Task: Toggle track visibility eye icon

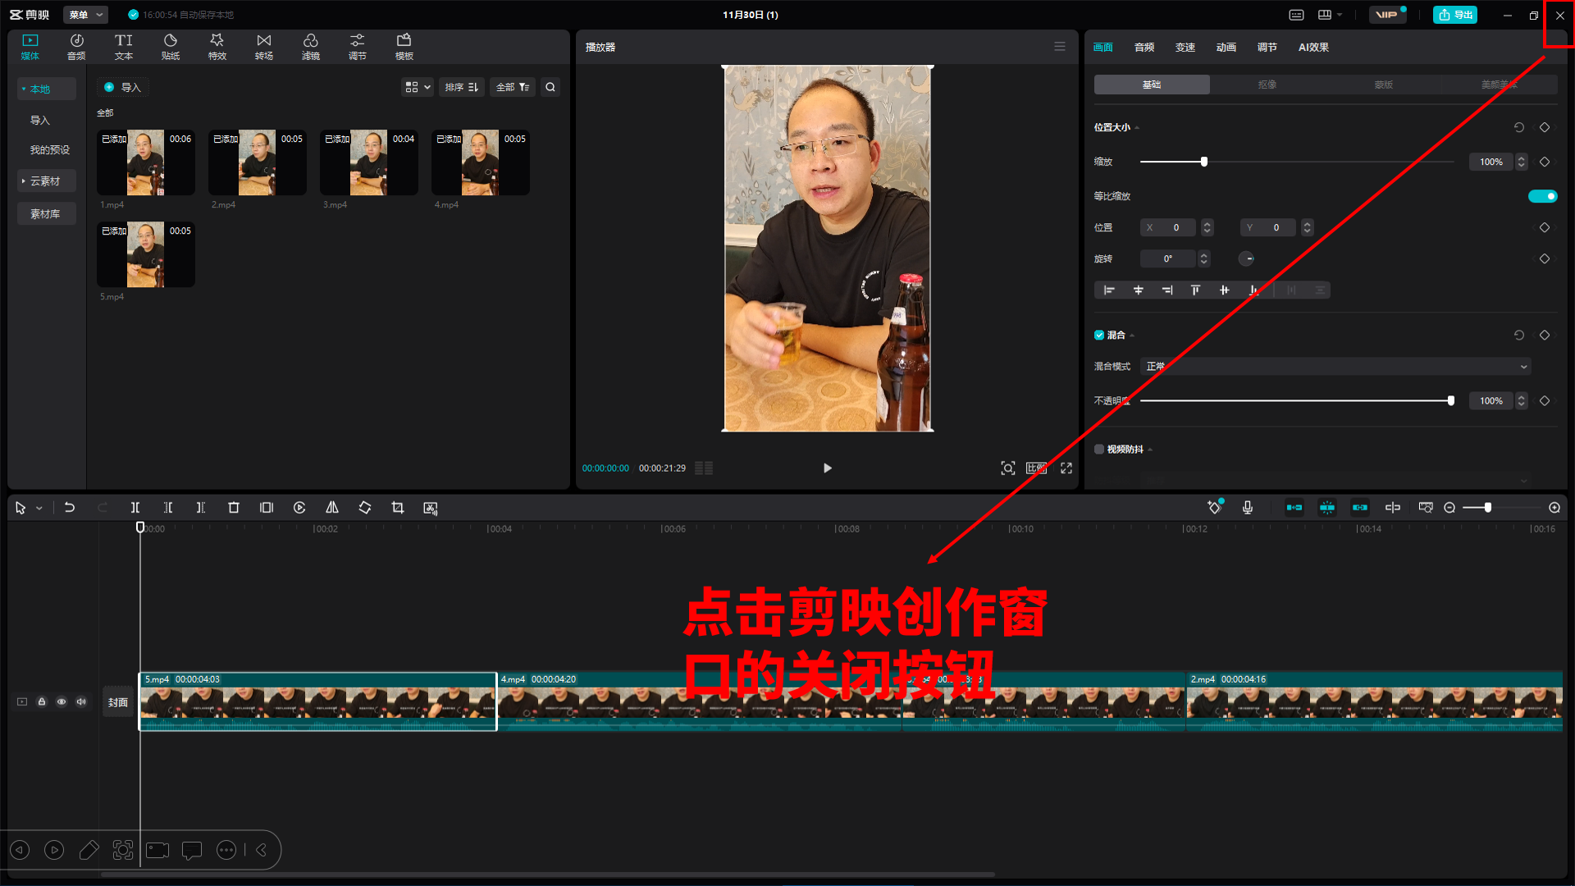Action: click(x=62, y=701)
